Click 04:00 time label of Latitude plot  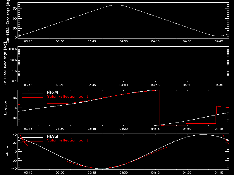pos(123,172)
